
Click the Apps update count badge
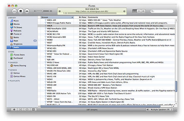pos(35,41)
